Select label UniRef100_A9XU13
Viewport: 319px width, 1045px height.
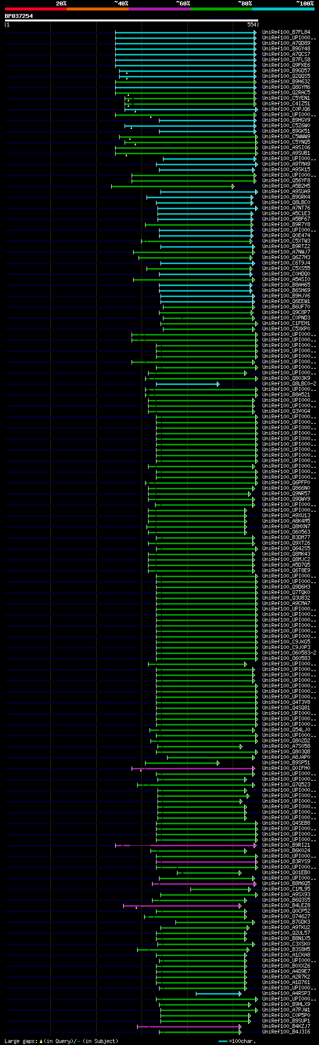click(286, 516)
